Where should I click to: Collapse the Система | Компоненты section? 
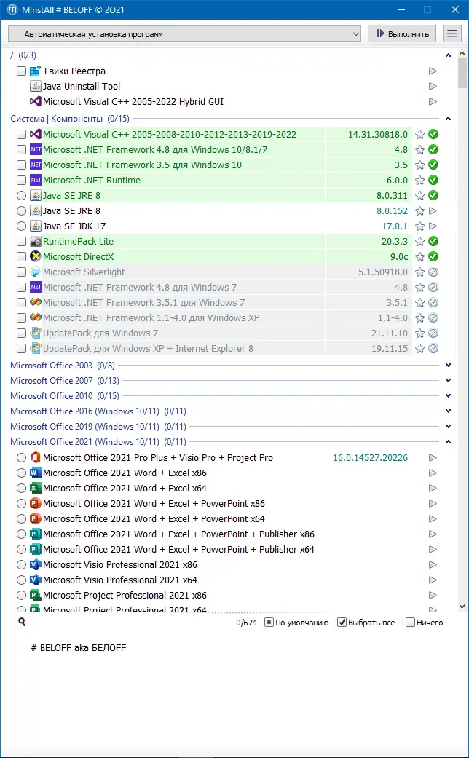click(448, 119)
